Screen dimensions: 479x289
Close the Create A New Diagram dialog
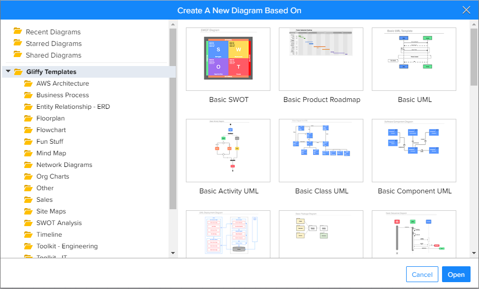pyautogui.click(x=466, y=10)
